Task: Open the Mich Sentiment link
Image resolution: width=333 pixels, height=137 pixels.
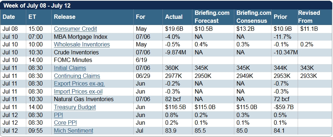Action: pyautogui.click(x=74, y=130)
